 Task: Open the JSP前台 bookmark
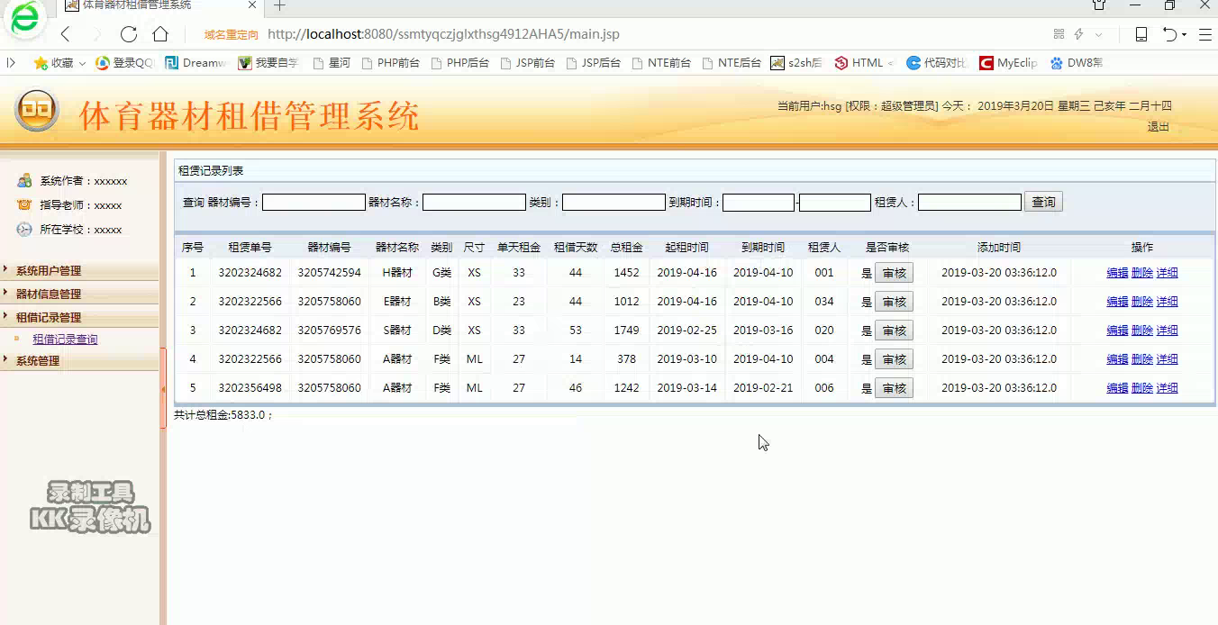(527, 63)
